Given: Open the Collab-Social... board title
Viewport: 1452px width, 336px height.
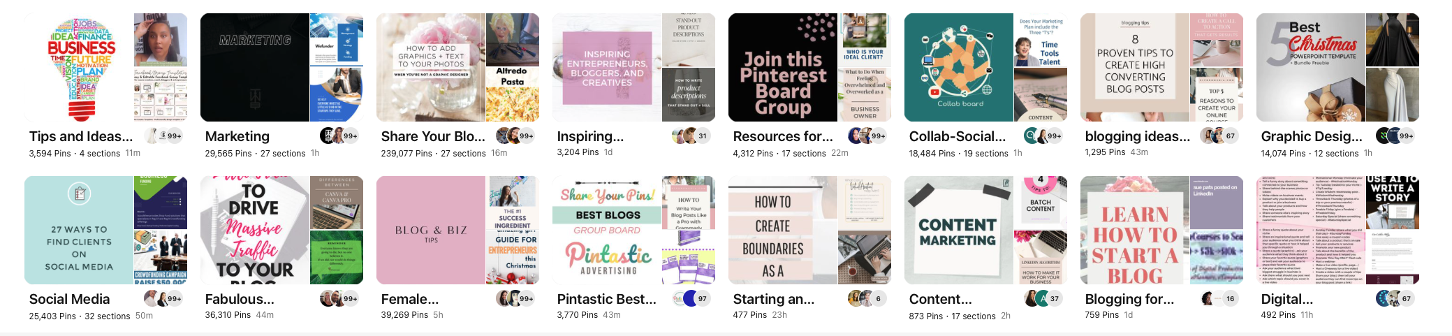Looking at the screenshot, I should [958, 136].
